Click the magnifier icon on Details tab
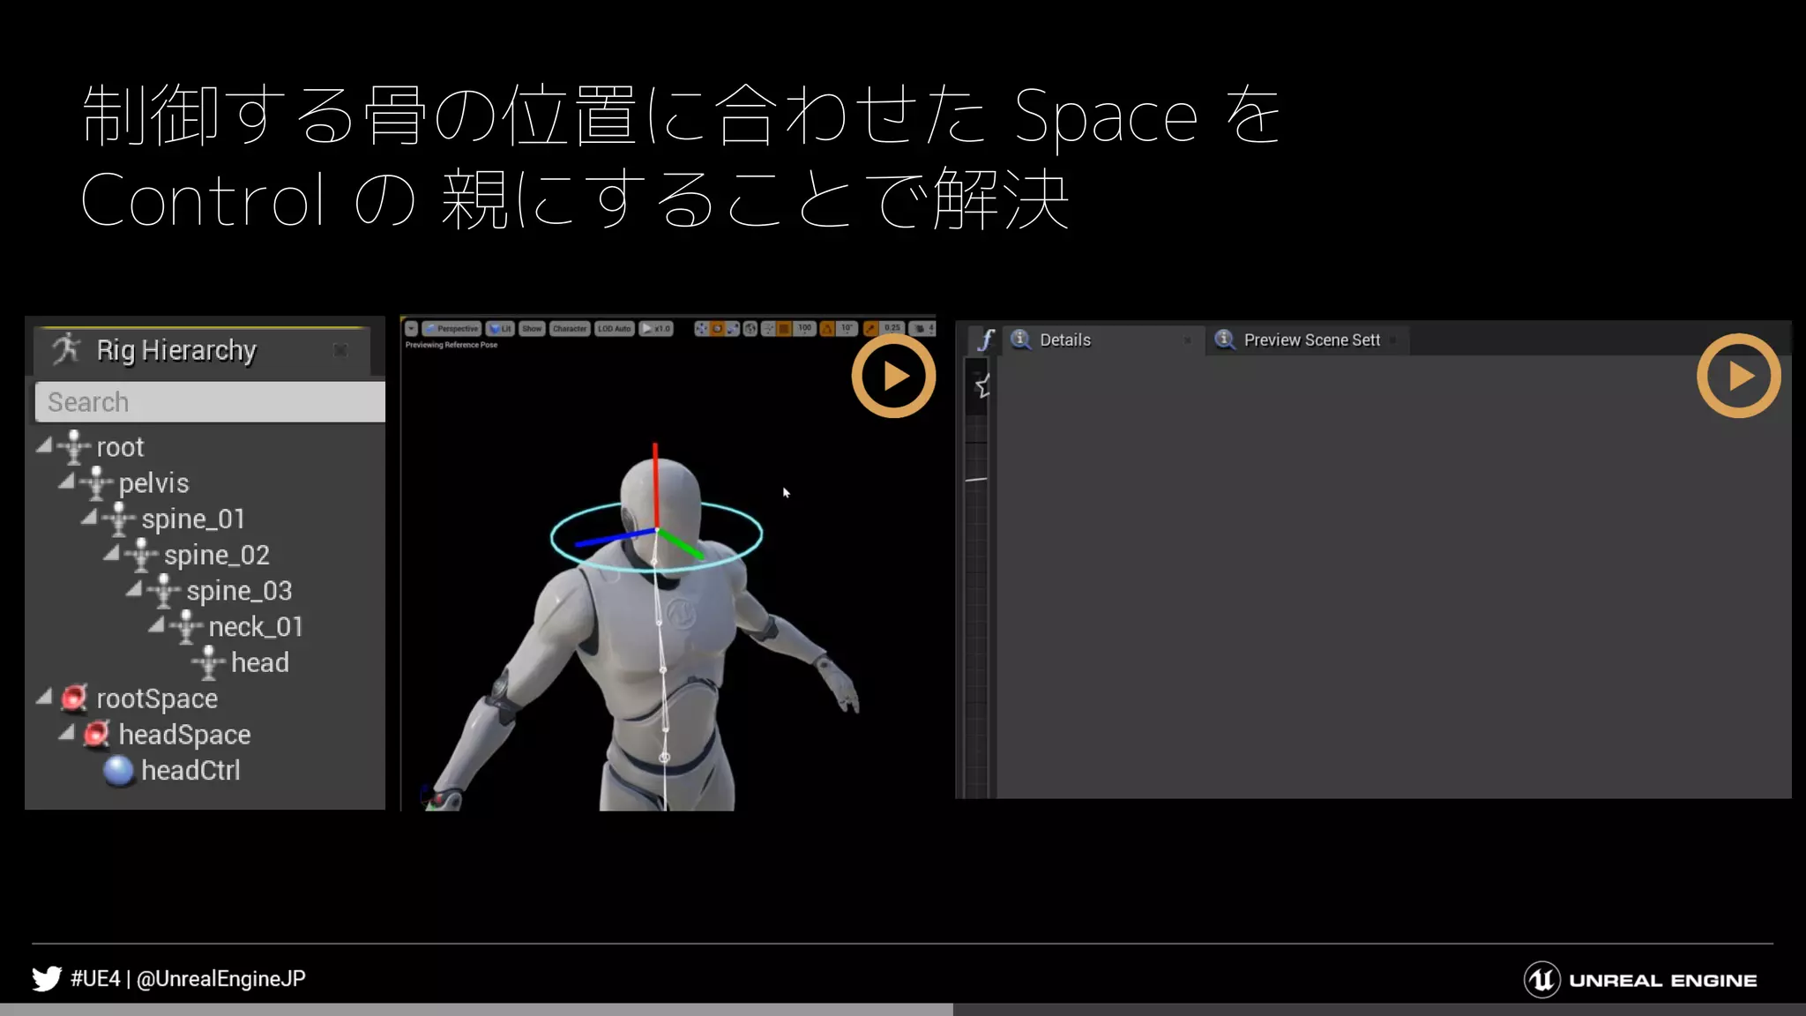1806x1016 pixels. tap(1020, 340)
